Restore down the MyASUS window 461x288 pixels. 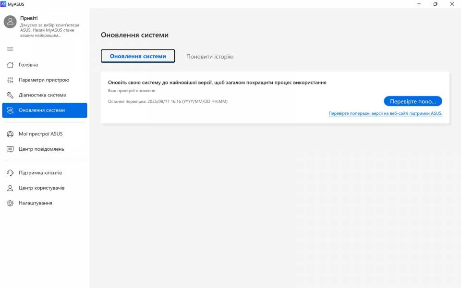[x=435, y=4]
